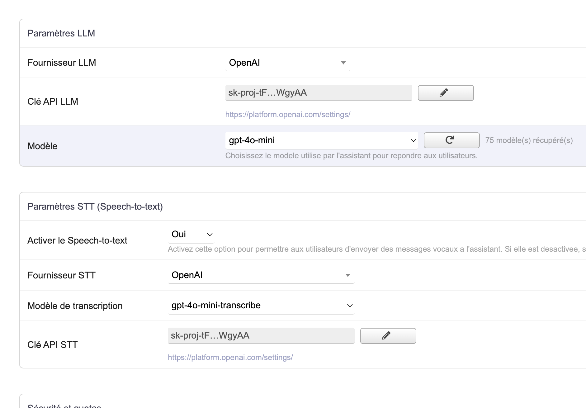The height and width of the screenshot is (408, 586).
Task: Open the Fournisseur LLM provider dropdown
Action: [x=287, y=63]
